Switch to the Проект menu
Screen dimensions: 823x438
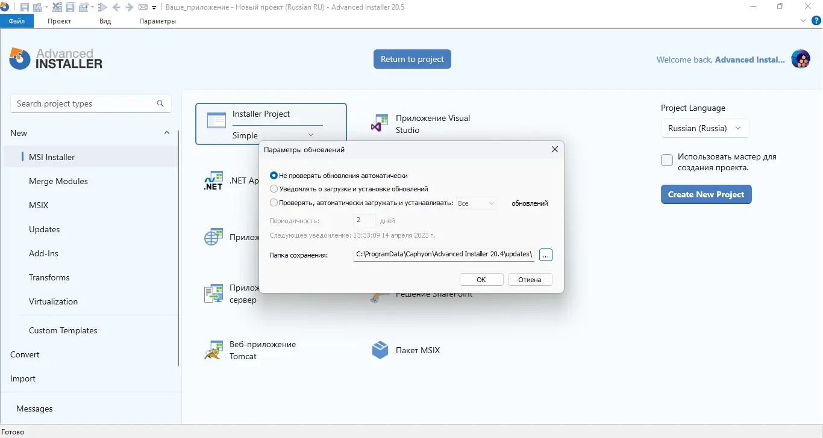(59, 20)
